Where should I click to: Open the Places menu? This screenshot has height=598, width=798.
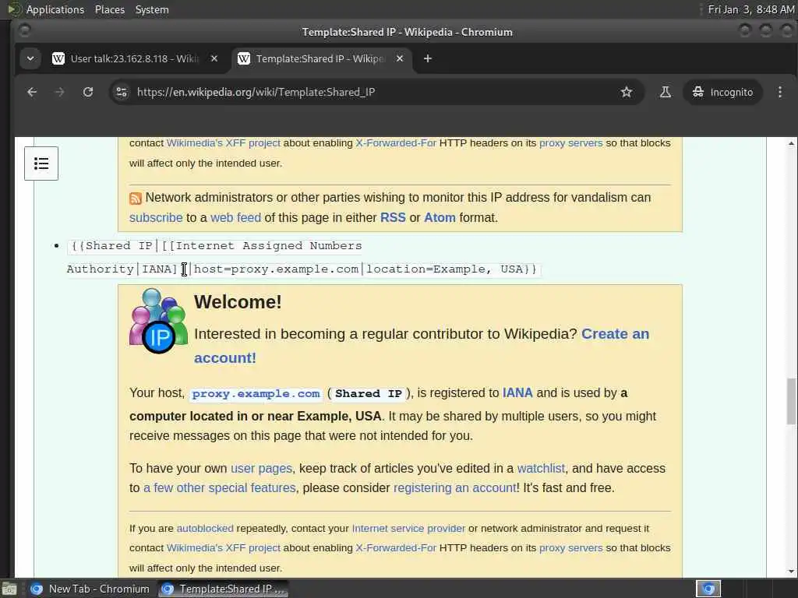pos(109,9)
